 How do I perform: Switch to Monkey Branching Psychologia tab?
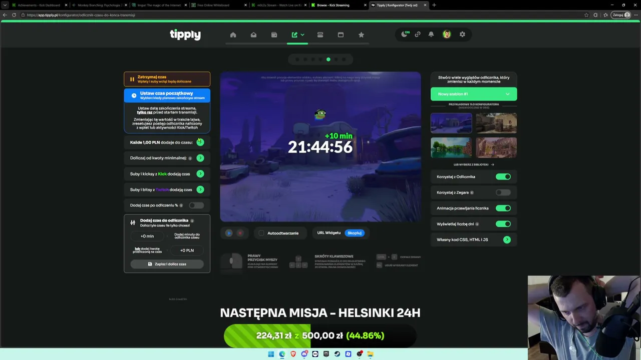99,5
